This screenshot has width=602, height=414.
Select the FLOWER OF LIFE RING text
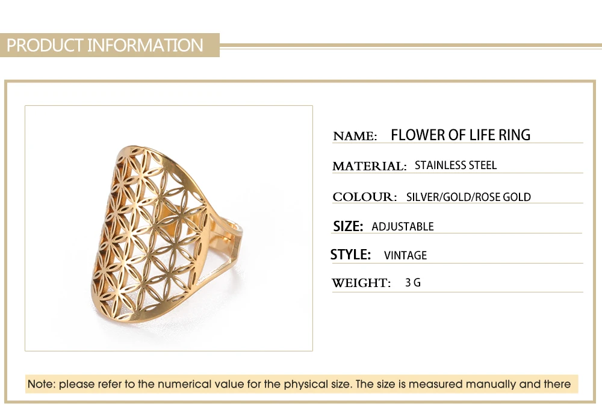coord(461,135)
